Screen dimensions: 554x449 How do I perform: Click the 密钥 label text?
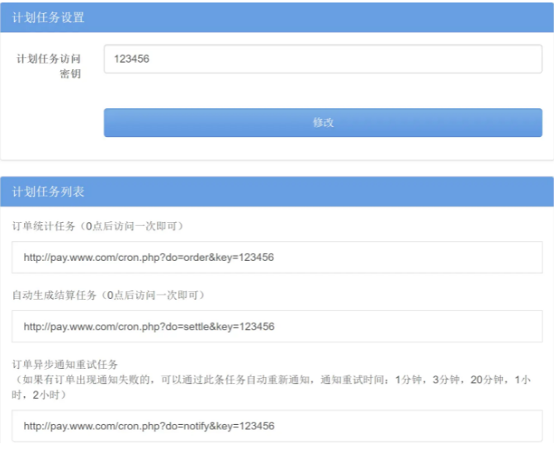[70, 75]
